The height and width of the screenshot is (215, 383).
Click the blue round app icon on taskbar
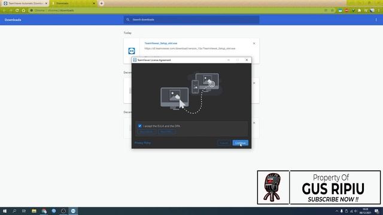(x=54, y=211)
